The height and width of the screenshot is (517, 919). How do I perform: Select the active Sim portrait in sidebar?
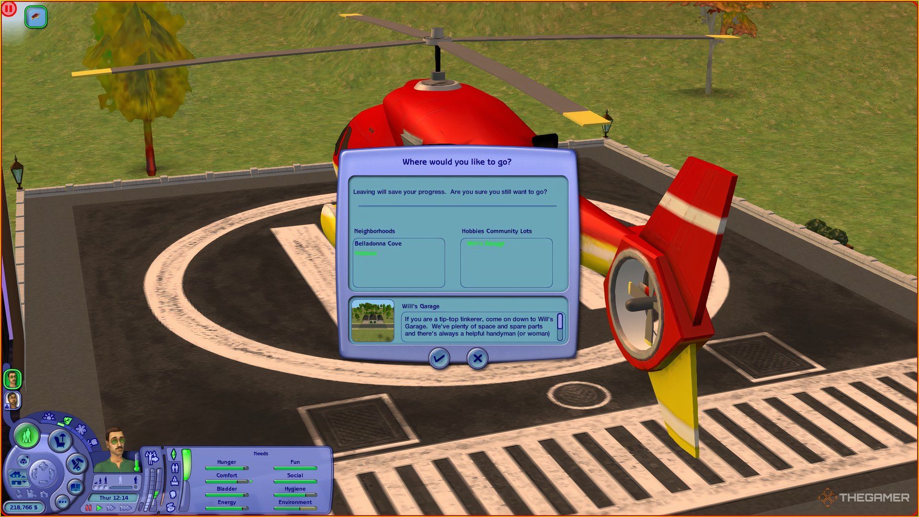coord(12,379)
